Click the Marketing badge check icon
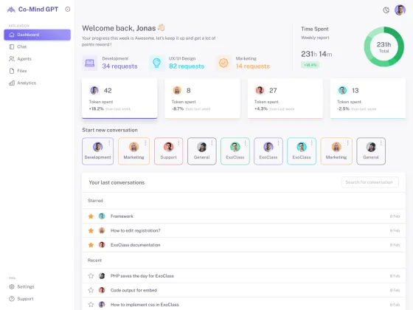This screenshot has width=413, height=310. click(223, 63)
